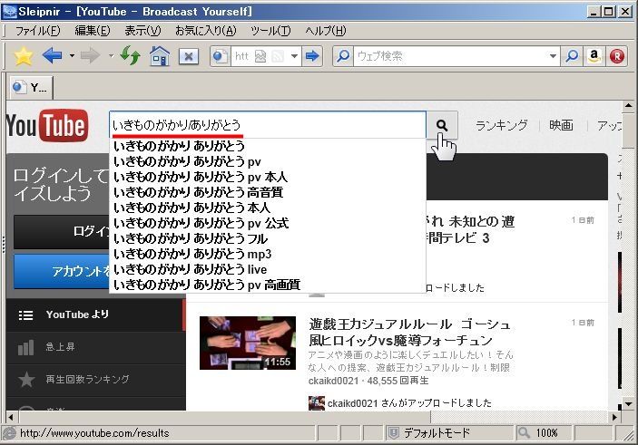Choose suggestion ending with ありがとう pv
Image resolution: width=638 pixels, height=445 pixels.
click(x=268, y=161)
